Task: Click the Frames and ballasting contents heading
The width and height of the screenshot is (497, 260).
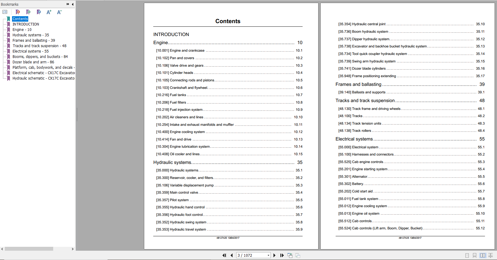Action: pos(358,84)
